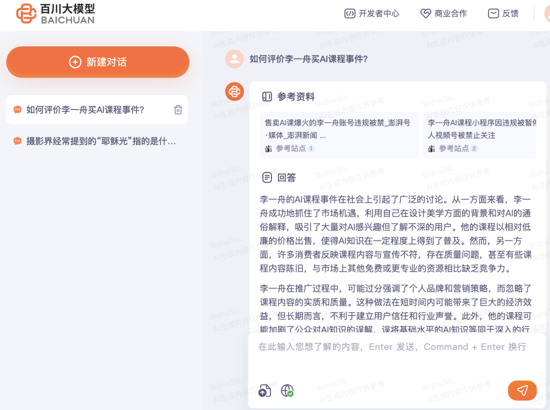Send message via orange paper plane icon

[x=522, y=391]
